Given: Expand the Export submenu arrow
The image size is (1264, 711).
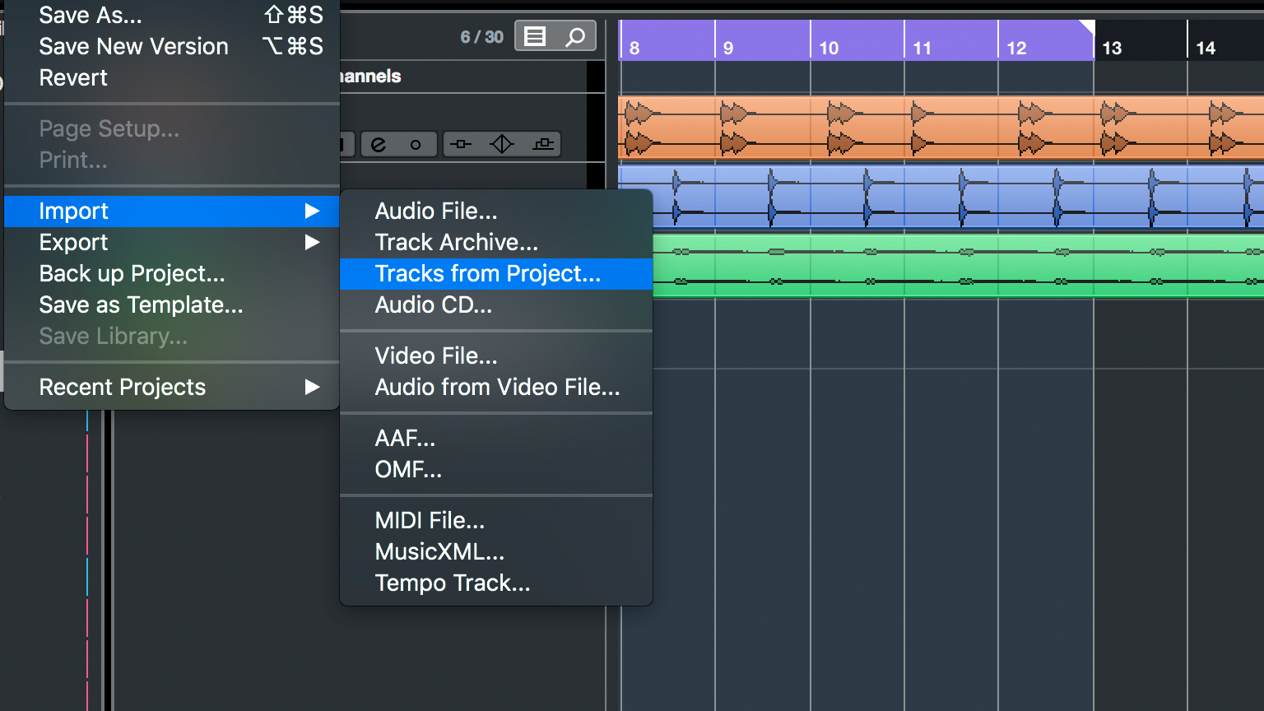Looking at the screenshot, I should coord(313,242).
